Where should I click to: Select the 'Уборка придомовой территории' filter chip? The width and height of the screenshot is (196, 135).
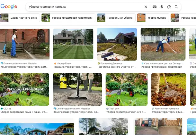pyautogui.click(x=68, y=18)
